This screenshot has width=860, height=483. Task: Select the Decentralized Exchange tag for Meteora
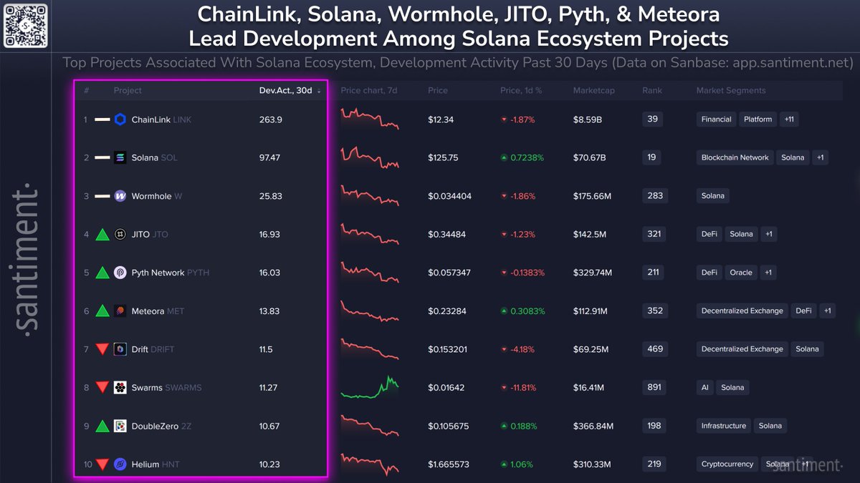coord(742,311)
